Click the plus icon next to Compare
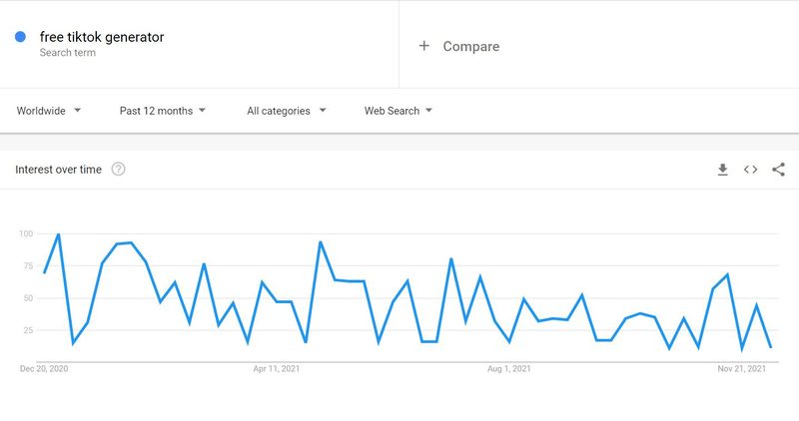799x421 pixels. [x=423, y=46]
